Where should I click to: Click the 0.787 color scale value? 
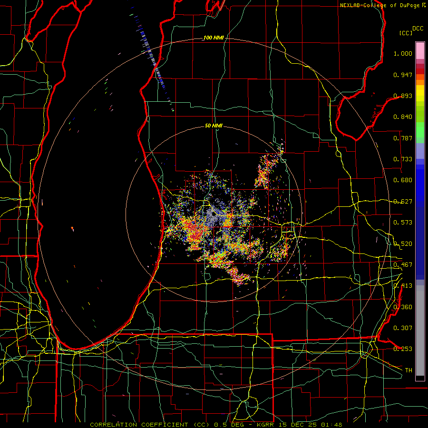point(403,138)
